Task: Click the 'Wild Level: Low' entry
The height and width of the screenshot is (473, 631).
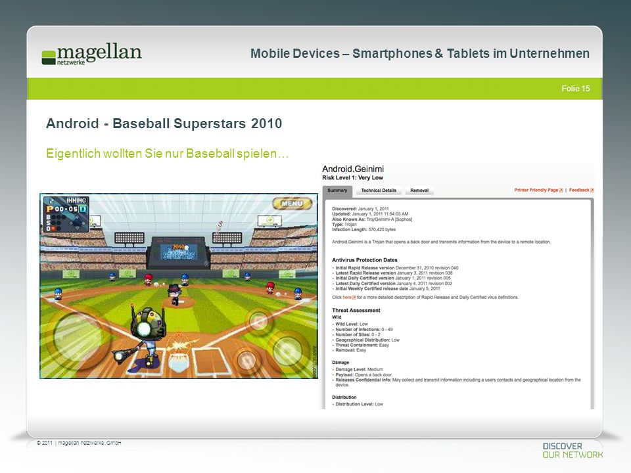Action: point(351,324)
